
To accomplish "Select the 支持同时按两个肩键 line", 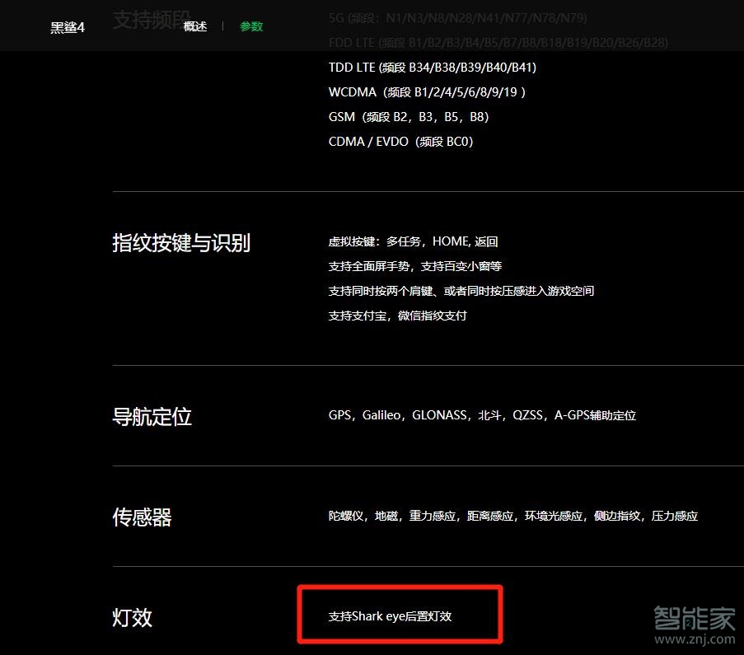I will (461, 291).
